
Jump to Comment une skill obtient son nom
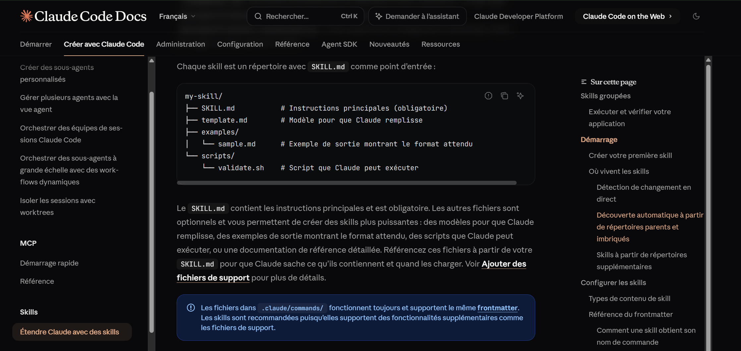pyautogui.click(x=646, y=336)
